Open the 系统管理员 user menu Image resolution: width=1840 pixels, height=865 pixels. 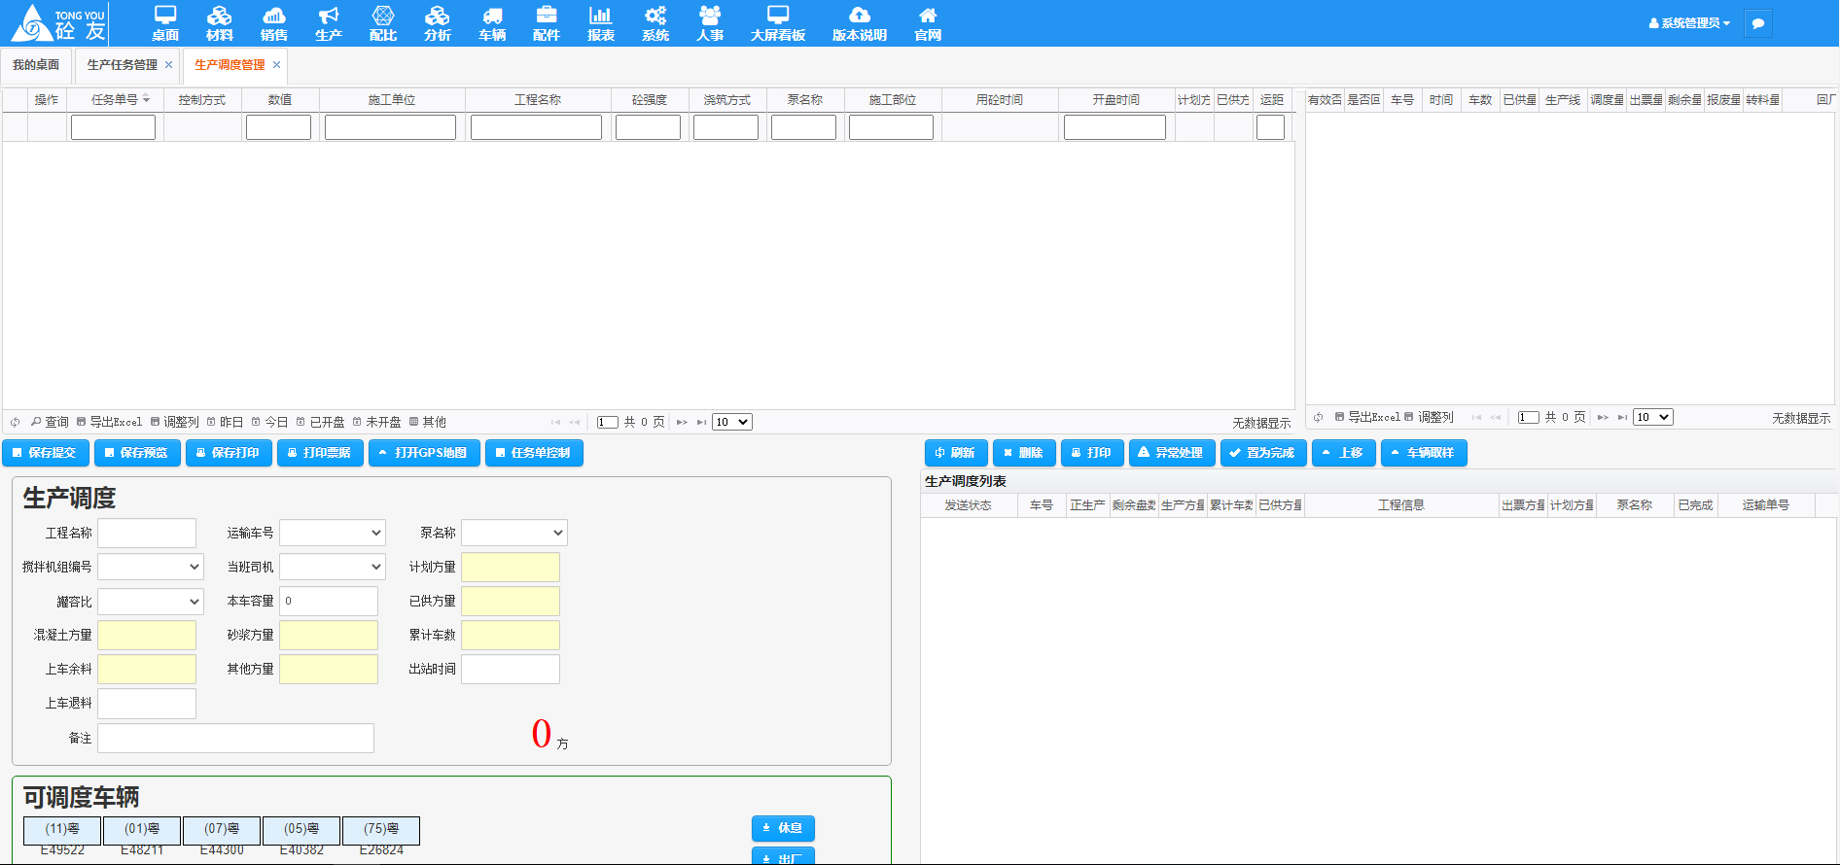[x=1690, y=23]
